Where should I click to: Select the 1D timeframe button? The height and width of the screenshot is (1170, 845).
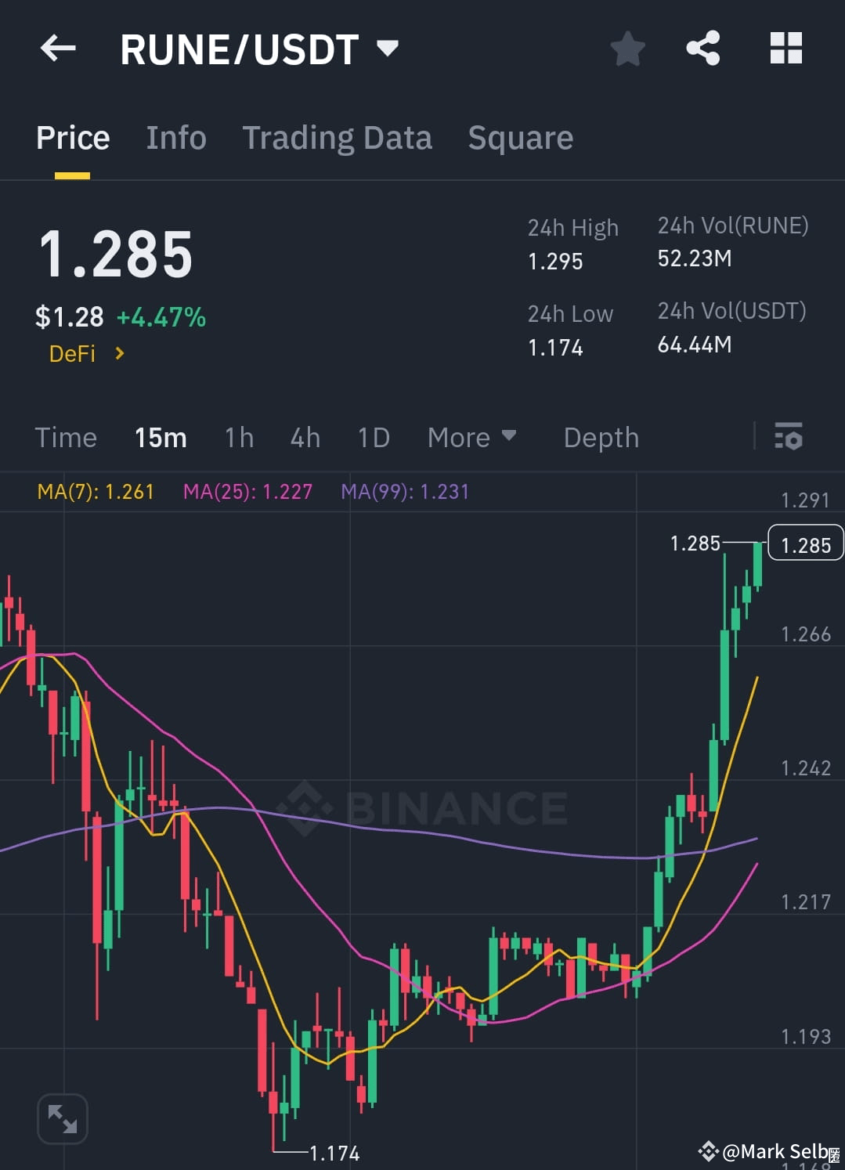click(373, 437)
